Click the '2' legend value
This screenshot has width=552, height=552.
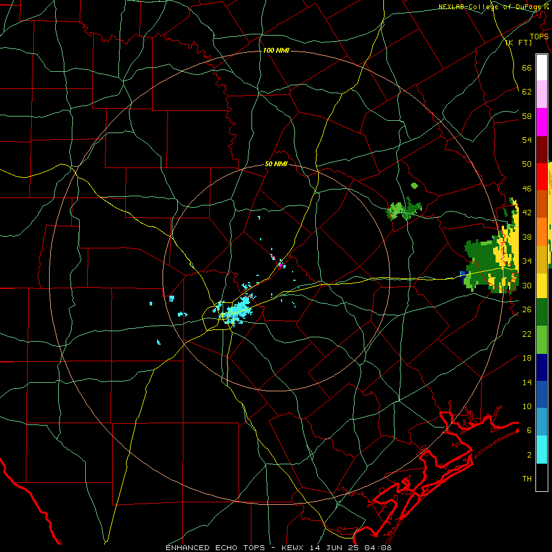pos(529,455)
